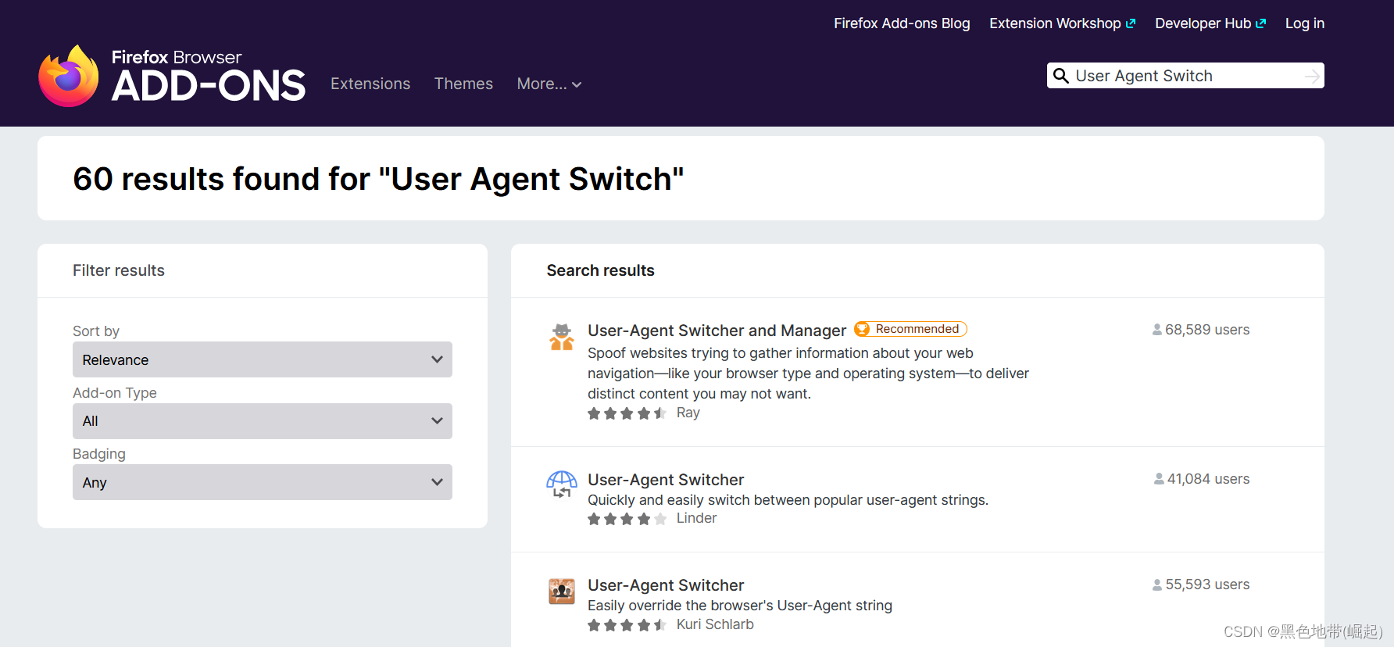Screen dimensions: 1394x647
Task: Click user icon beside 68,589 users
Action: pos(1157,330)
